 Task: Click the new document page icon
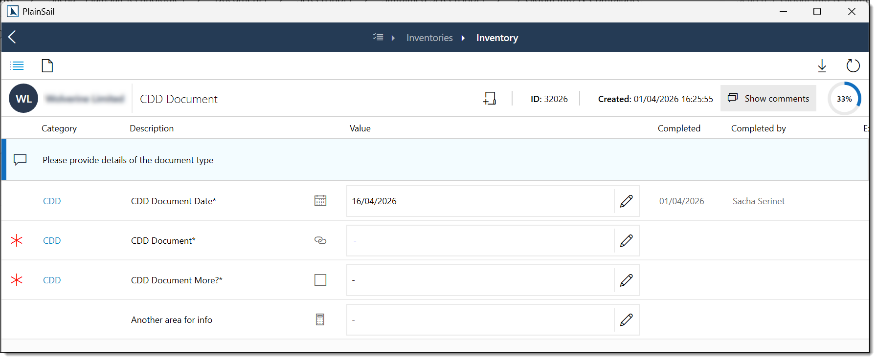click(47, 65)
